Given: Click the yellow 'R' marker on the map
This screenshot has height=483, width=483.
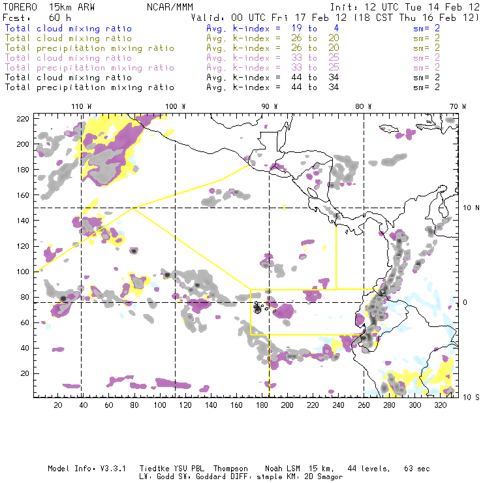Looking at the screenshot, I should pyautogui.click(x=324, y=248).
